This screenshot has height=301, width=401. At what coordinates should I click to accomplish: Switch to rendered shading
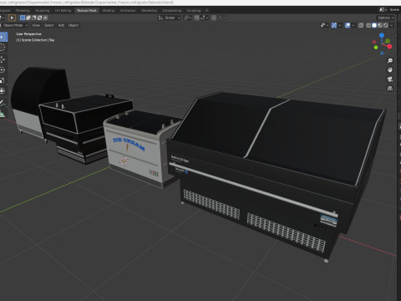pos(386,25)
